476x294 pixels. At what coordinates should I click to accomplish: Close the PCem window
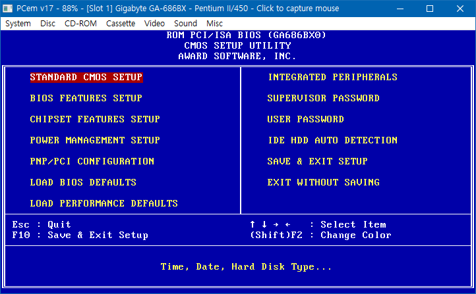click(460, 9)
